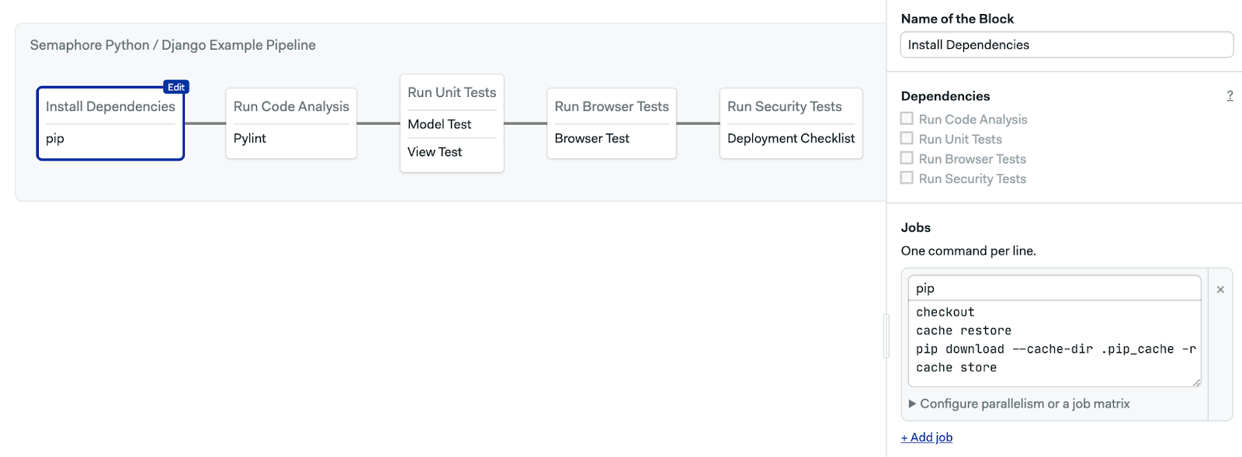This screenshot has height=457, width=1242.
Task: Expand Configure parallelism or a job matrix
Action: [x=1019, y=403]
